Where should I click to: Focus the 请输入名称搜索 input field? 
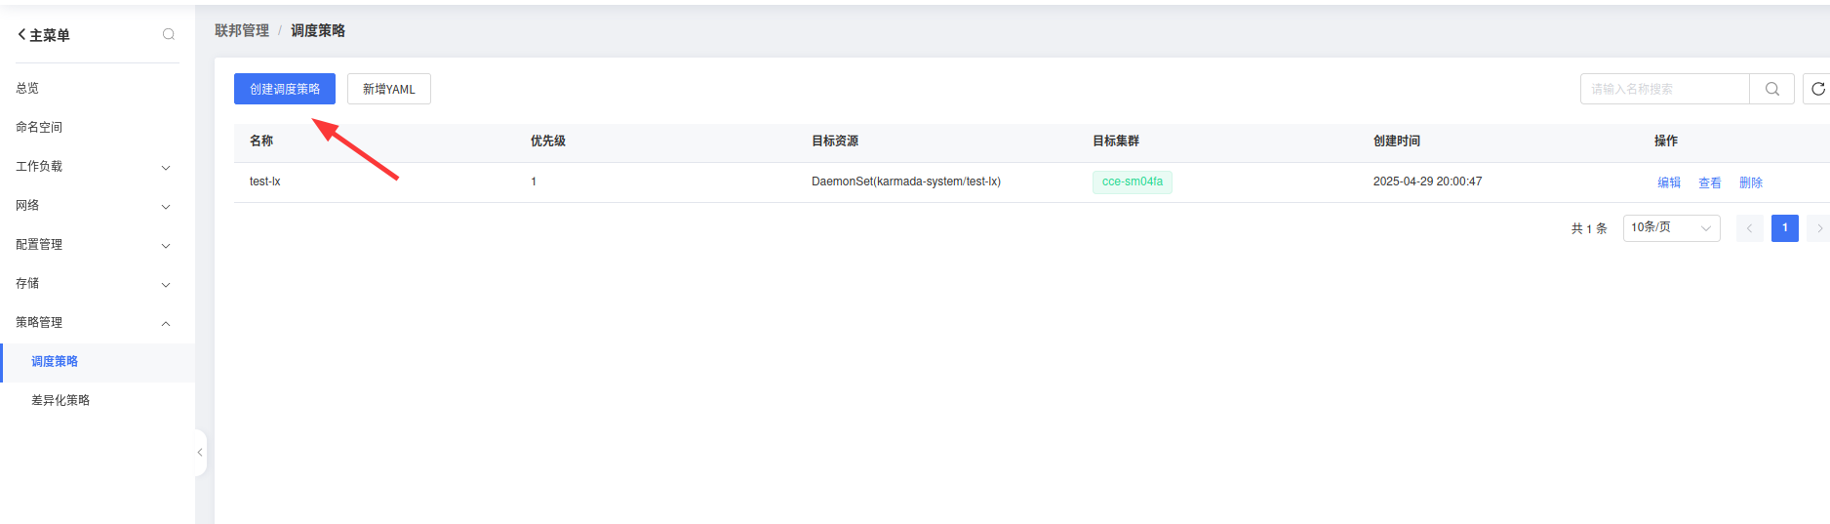[1665, 89]
